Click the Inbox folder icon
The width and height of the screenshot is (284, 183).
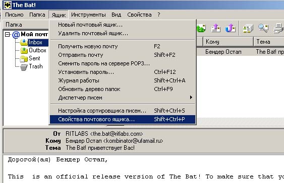tap(24, 42)
